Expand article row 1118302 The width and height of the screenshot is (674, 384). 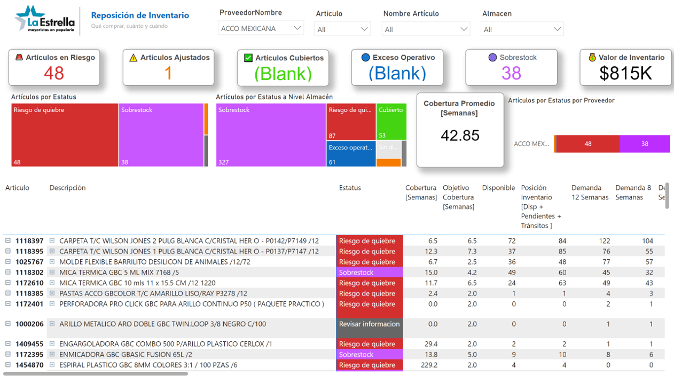click(x=8, y=273)
